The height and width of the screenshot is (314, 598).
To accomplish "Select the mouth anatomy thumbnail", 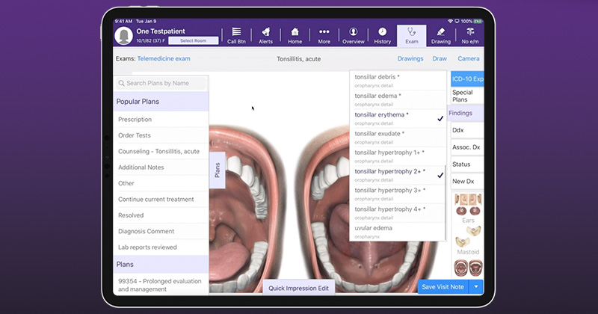I will pyautogui.click(x=468, y=268).
